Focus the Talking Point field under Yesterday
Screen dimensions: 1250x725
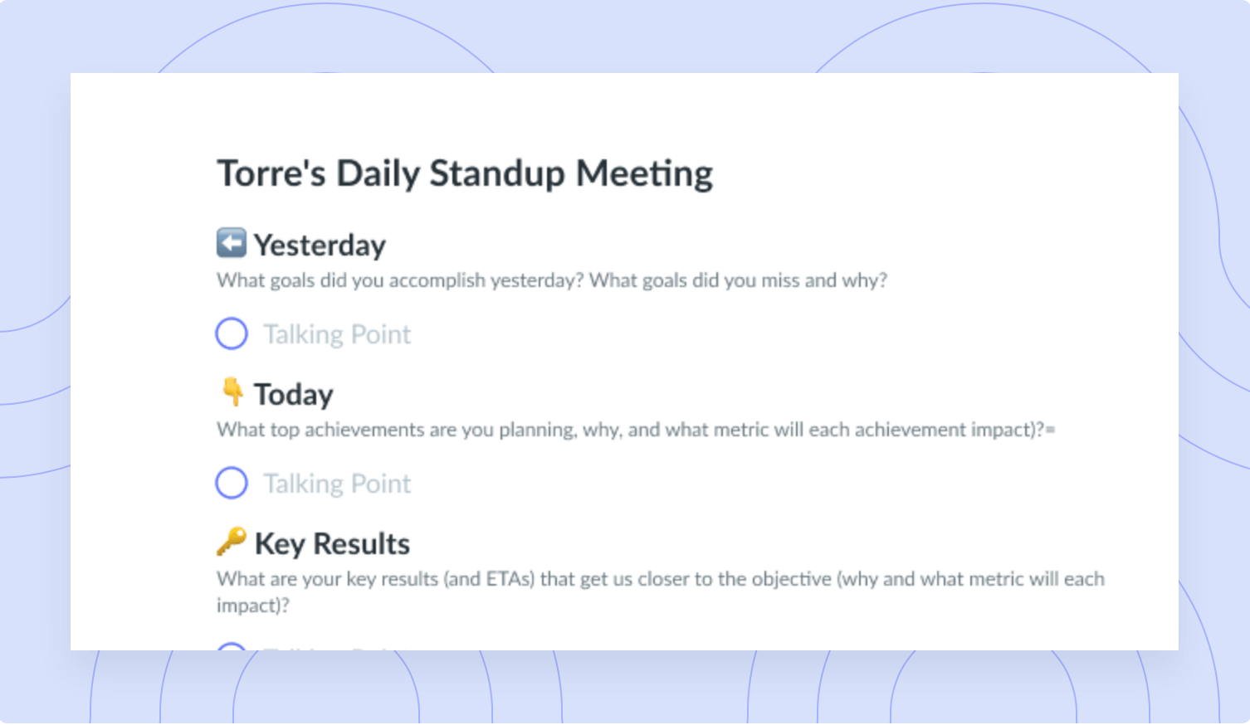pyautogui.click(x=337, y=334)
